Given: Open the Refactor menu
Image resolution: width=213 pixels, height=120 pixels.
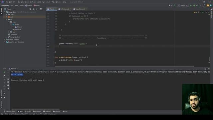Looking at the screenshot, I should coord(33,2).
